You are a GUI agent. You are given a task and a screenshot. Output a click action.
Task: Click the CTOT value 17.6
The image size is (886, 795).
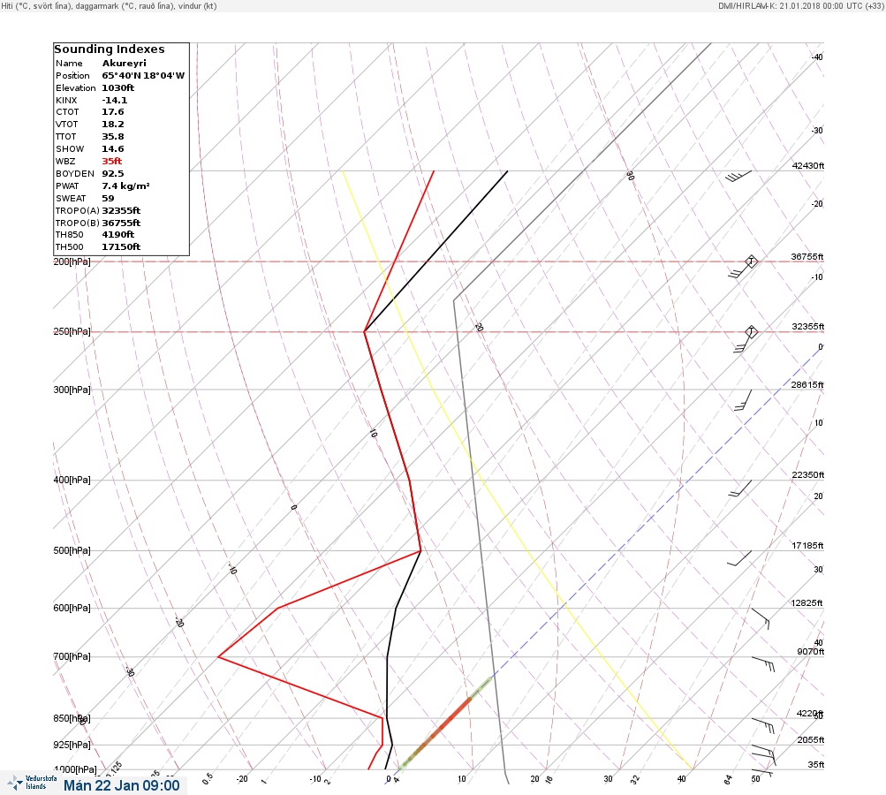pos(113,112)
